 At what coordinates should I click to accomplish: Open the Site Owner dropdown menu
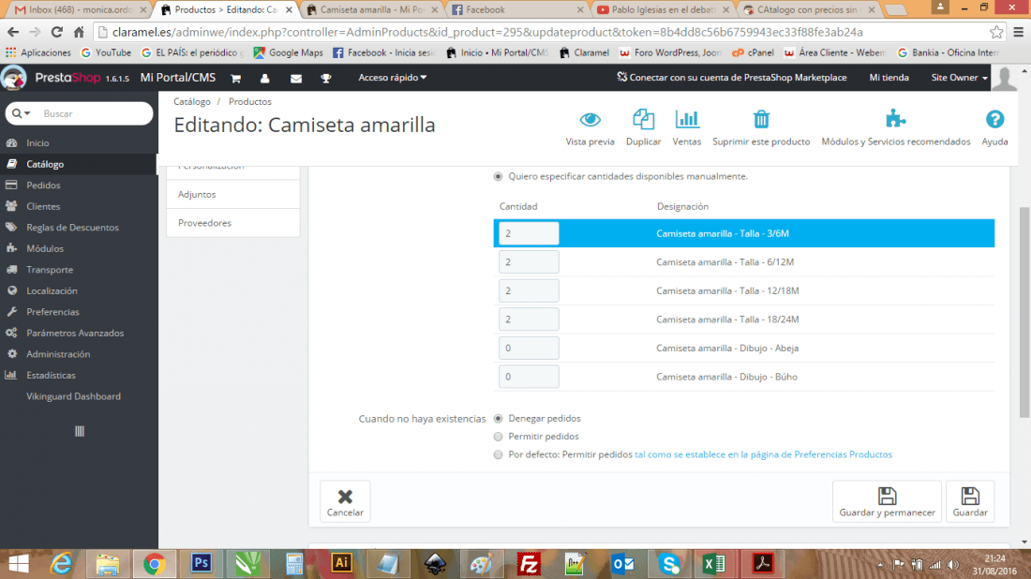pos(960,78)
